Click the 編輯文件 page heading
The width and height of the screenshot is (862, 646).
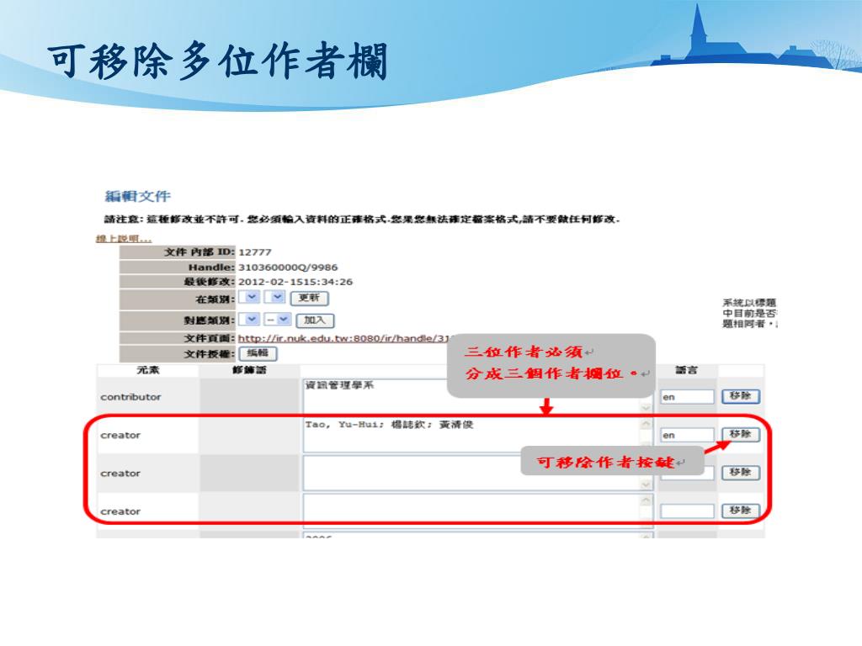[x=137, y=196]
